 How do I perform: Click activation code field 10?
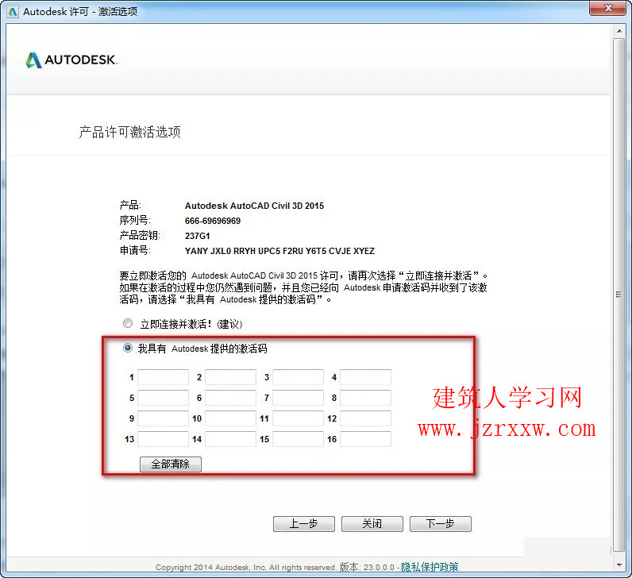230,418
